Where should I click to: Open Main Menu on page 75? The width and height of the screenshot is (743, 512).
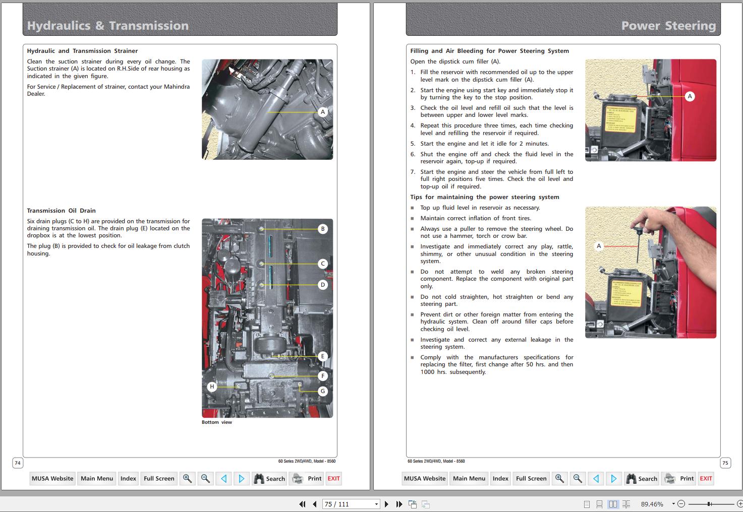click(x=469, y=479)
